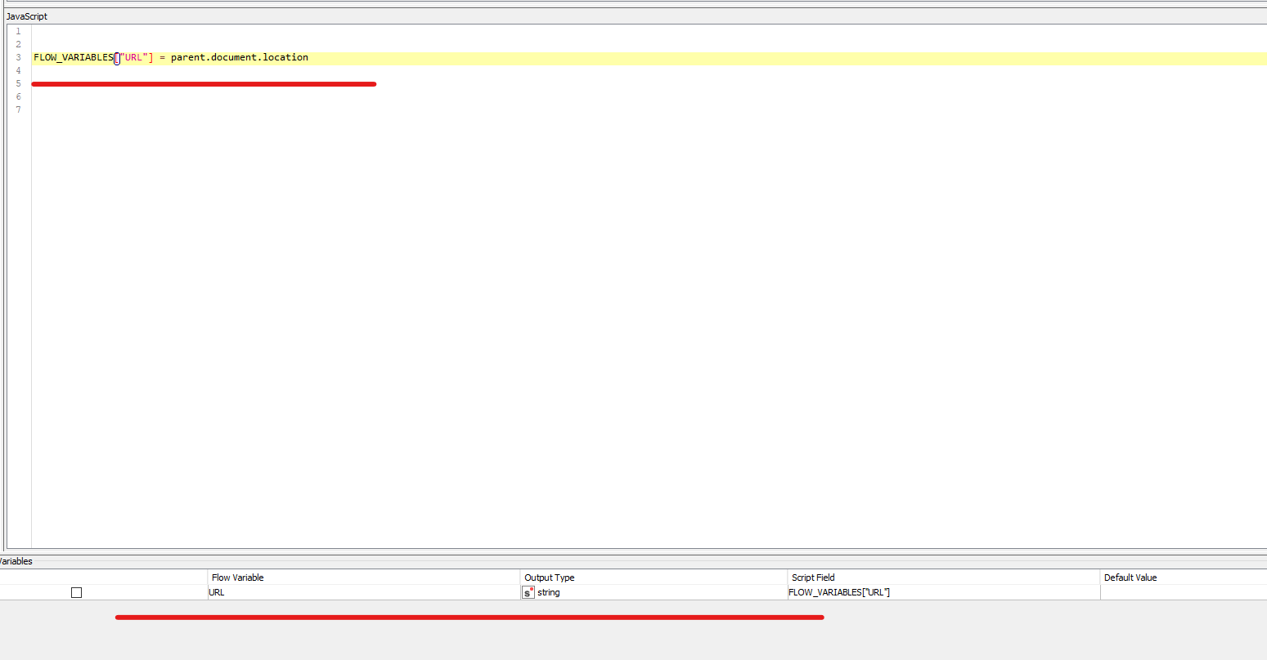Click the "URL" string literal in code
1267x660 pixels.
pyautogui.click(x=133, y=57)
